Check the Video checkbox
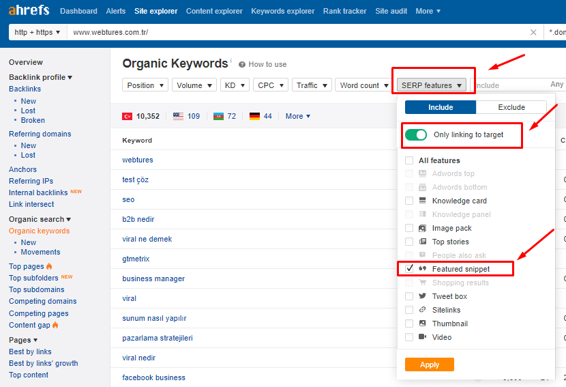The height and width of the screenshot is (387, 566). point(409,337)
